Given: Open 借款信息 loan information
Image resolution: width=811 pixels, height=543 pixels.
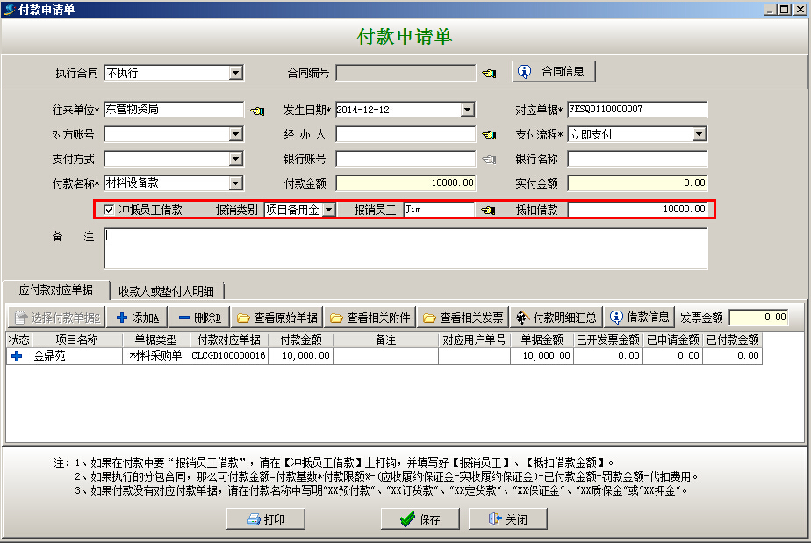Looking at the screenshot, I should click(x=640, y=317).
